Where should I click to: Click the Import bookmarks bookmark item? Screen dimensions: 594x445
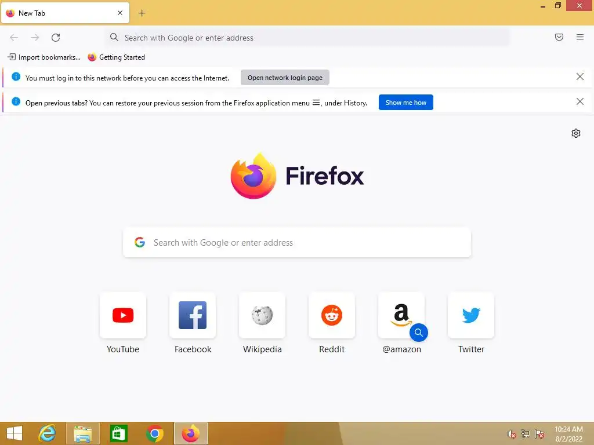(44, 57)
